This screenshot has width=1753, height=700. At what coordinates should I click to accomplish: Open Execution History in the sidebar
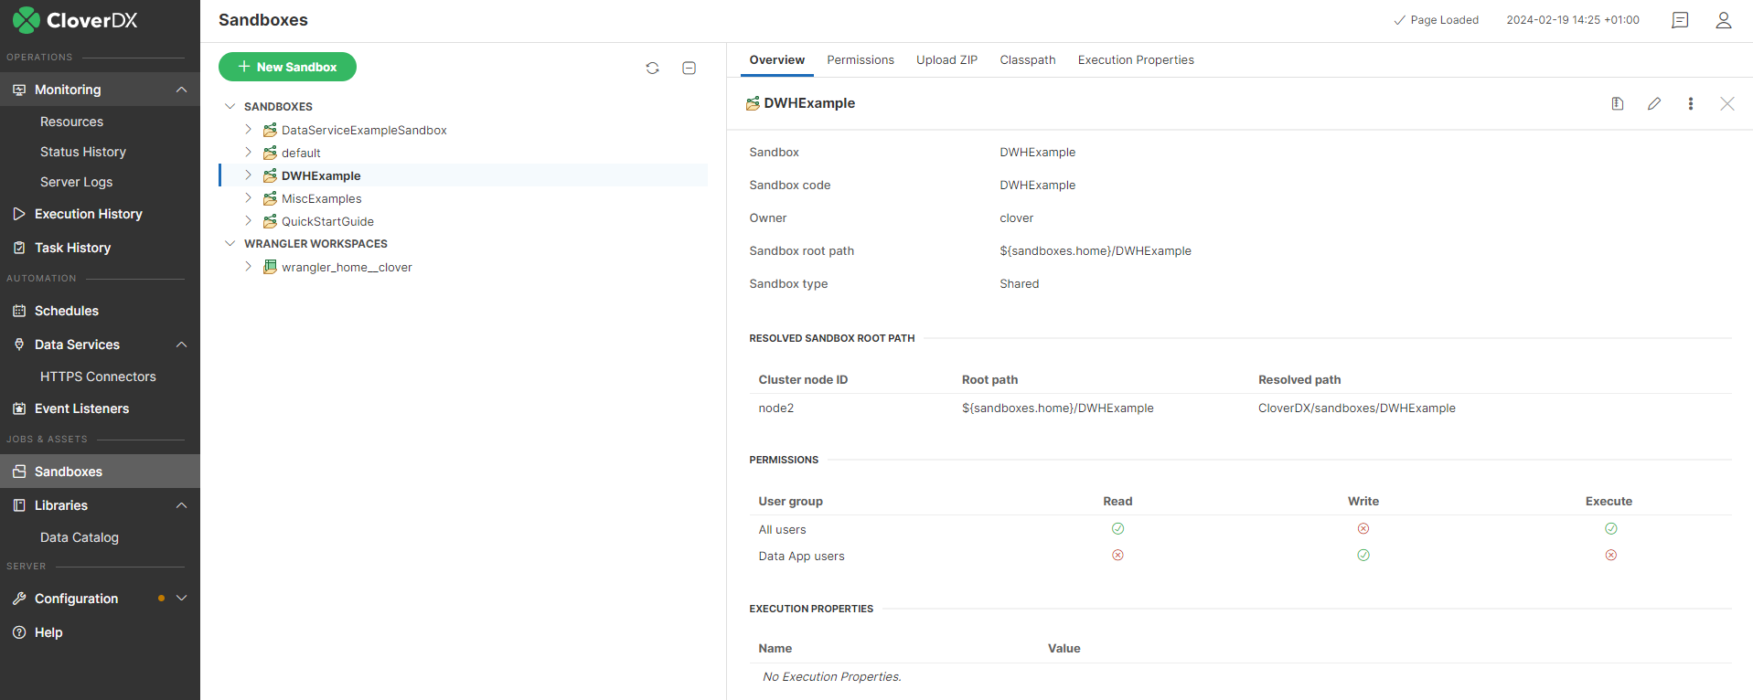[88, 214]
